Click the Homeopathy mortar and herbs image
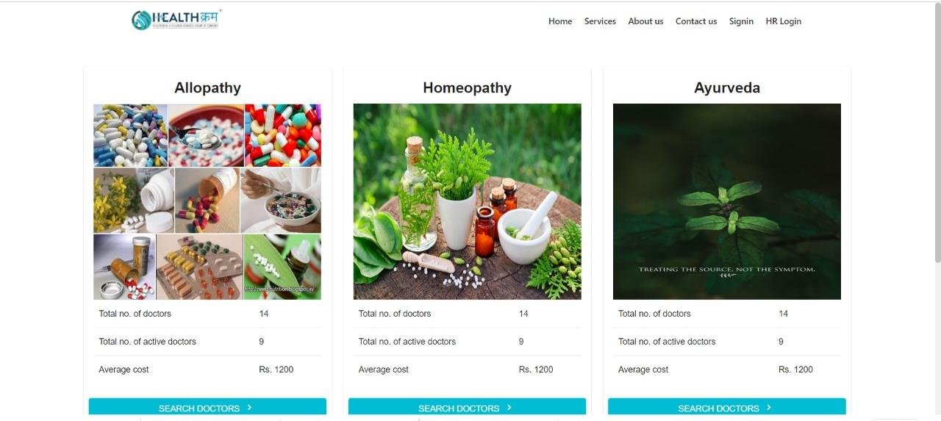 tap(467, 201)
